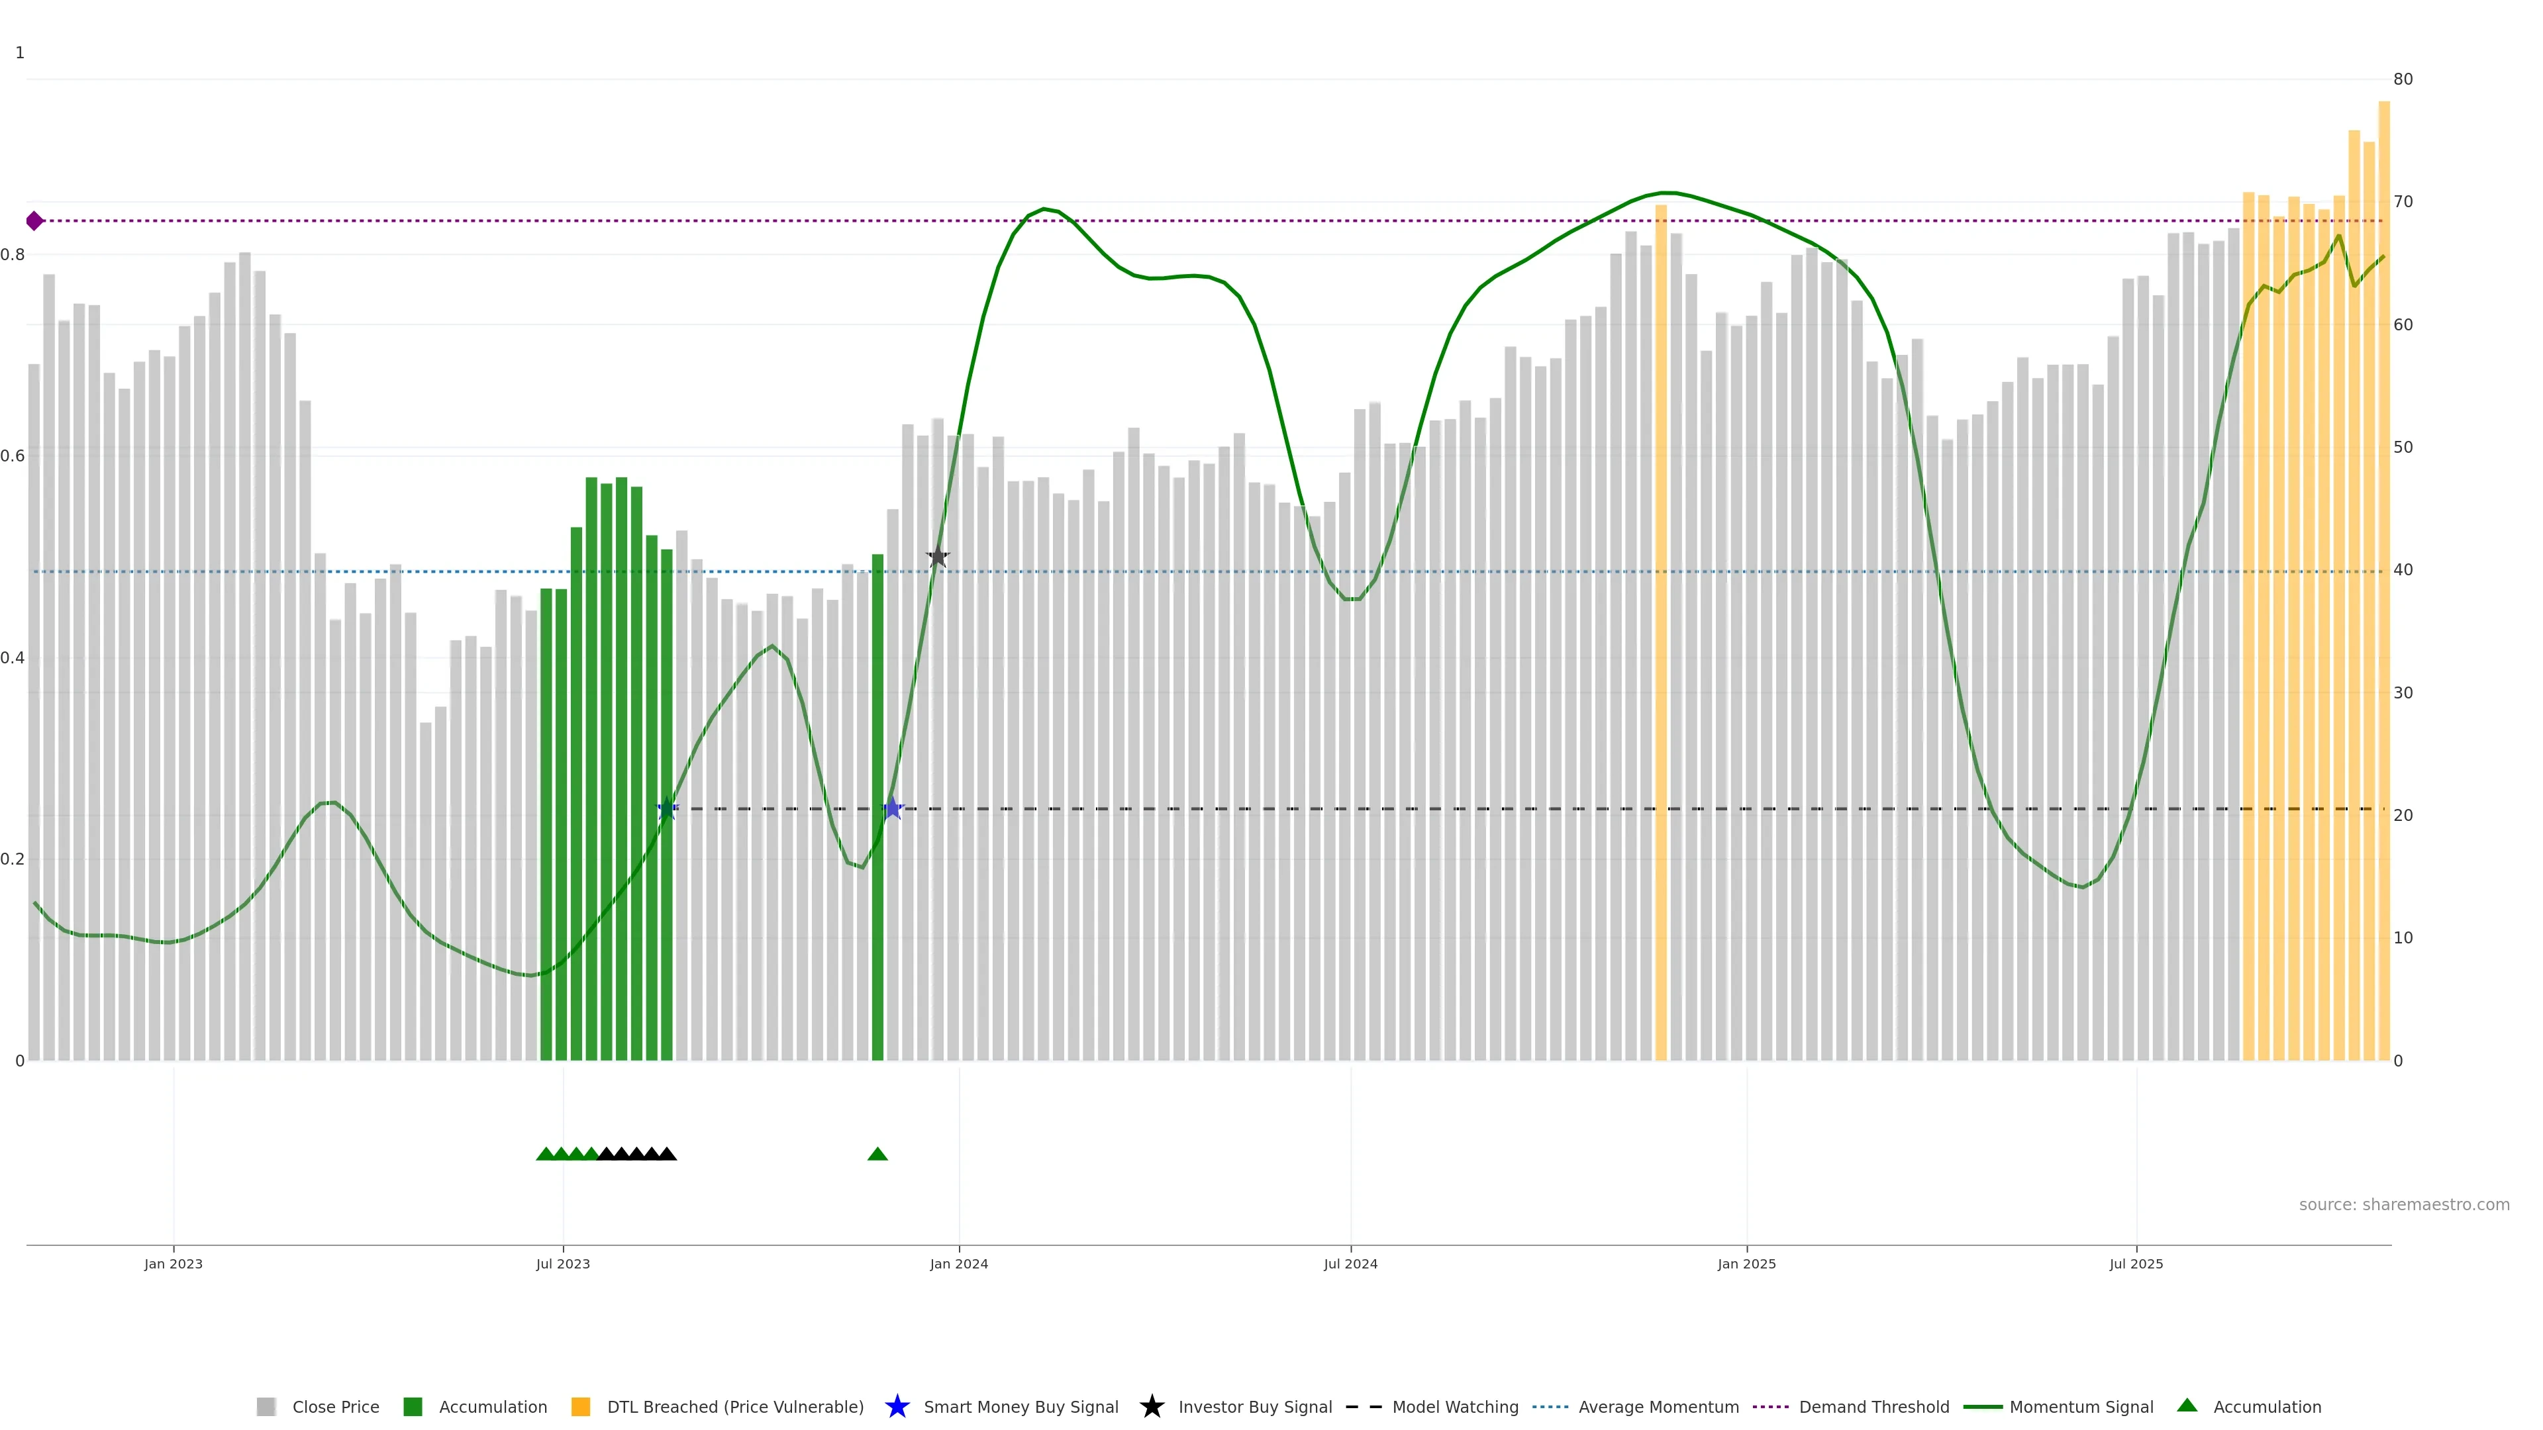Toggle Demand Threshold legend entry
2543x1430 pixels.
[1873, 1406]
